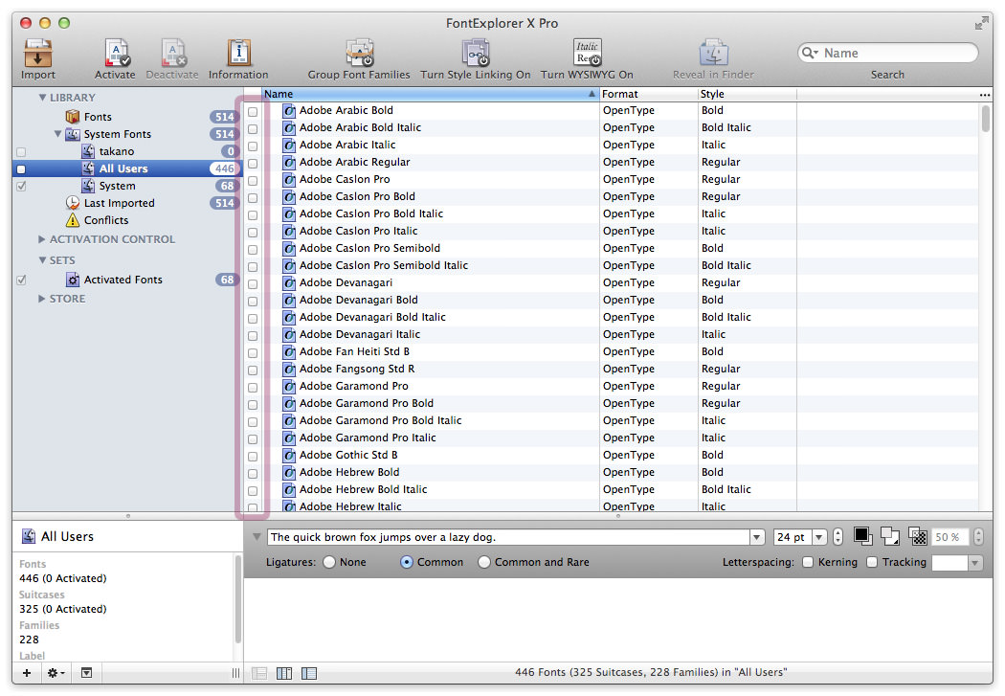
Task: Collapse the System Fonts tree triangle
Action: [57, 134]
